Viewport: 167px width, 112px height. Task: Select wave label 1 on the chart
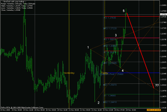tap(88, 47)
